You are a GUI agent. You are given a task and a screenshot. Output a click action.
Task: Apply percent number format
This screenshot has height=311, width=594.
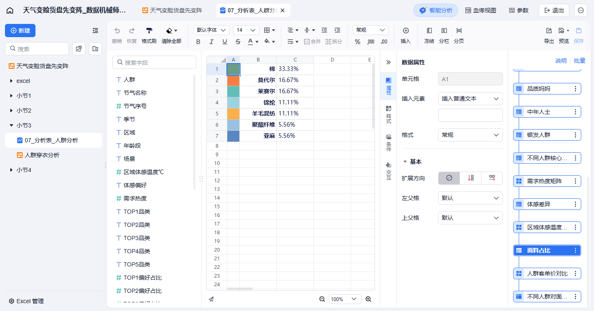pos(358,41)
